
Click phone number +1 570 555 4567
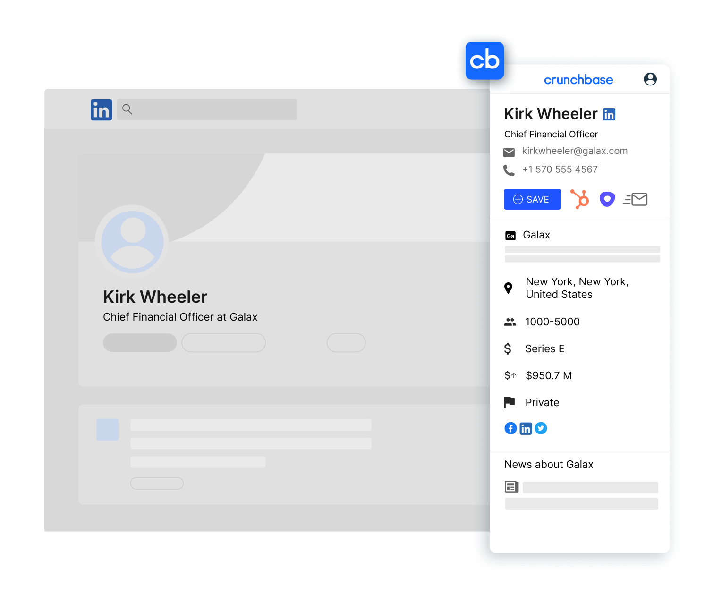[560, 170]
